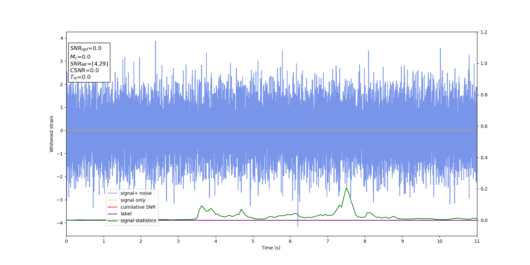Click the T_m=0.0 annotation text

pyautogui.click(x=80, y=77)
